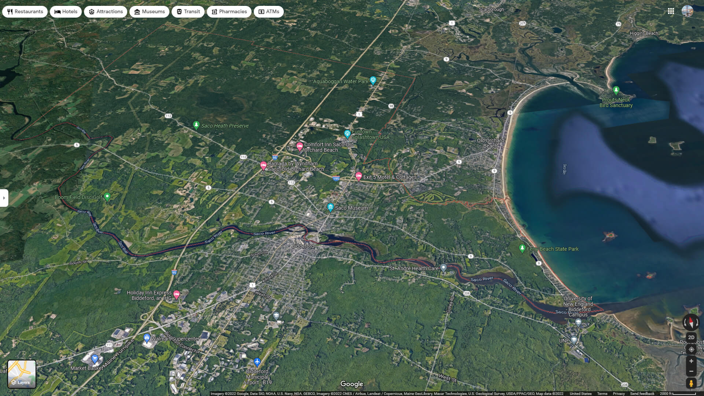Click the compass orientation control
Image resolution: width=704 pixels, height=396 pixels.
pos(691,322)
